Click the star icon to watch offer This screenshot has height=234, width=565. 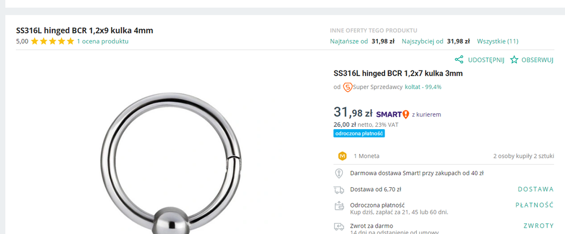coord(514,60)
